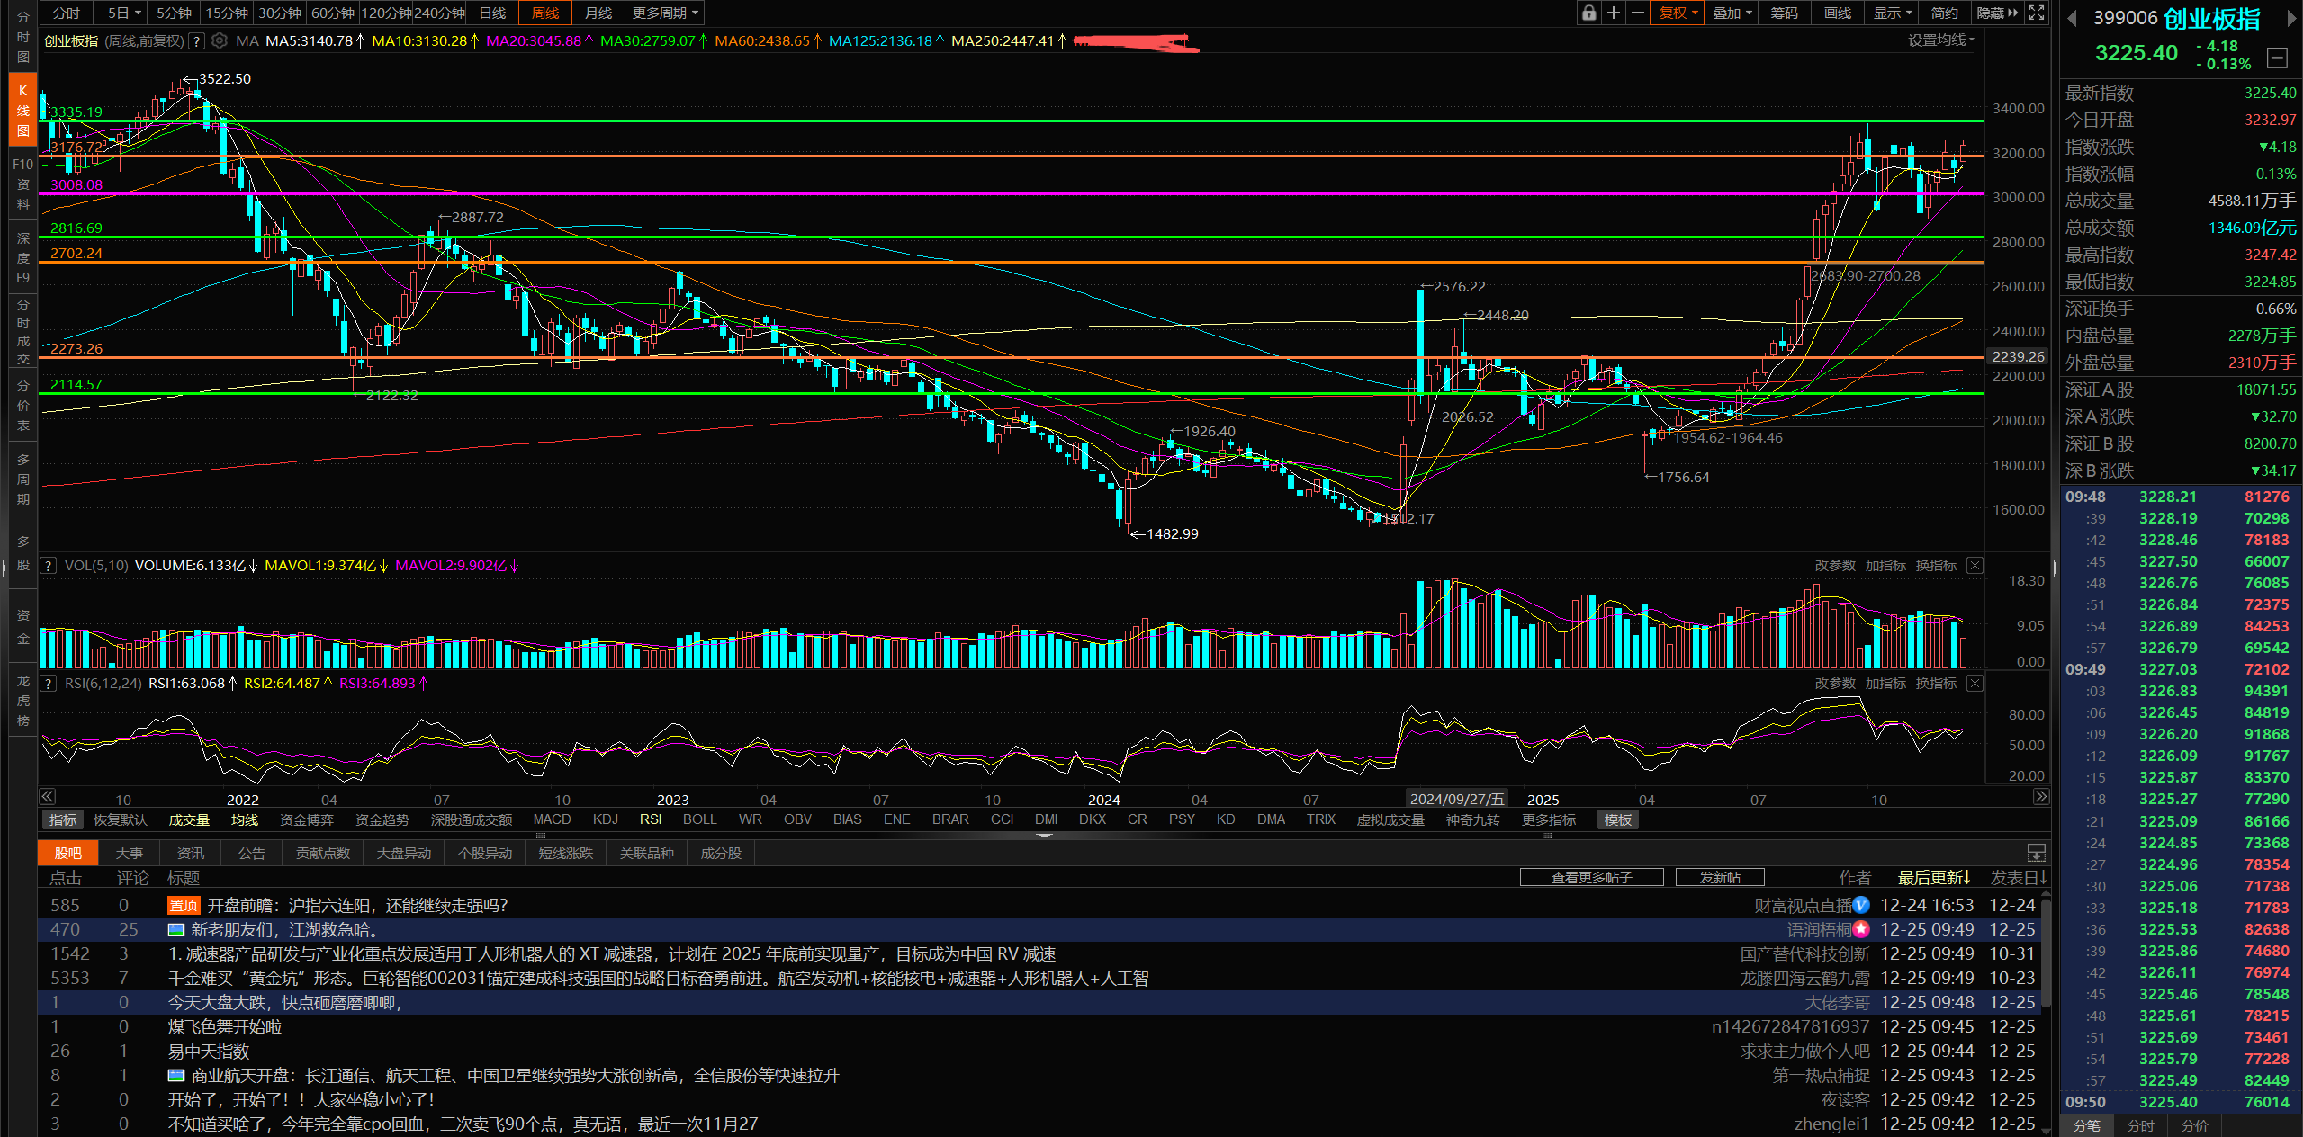
Task: Expand the 更多周期 period dropdown
Action: (x=665, y=13)
